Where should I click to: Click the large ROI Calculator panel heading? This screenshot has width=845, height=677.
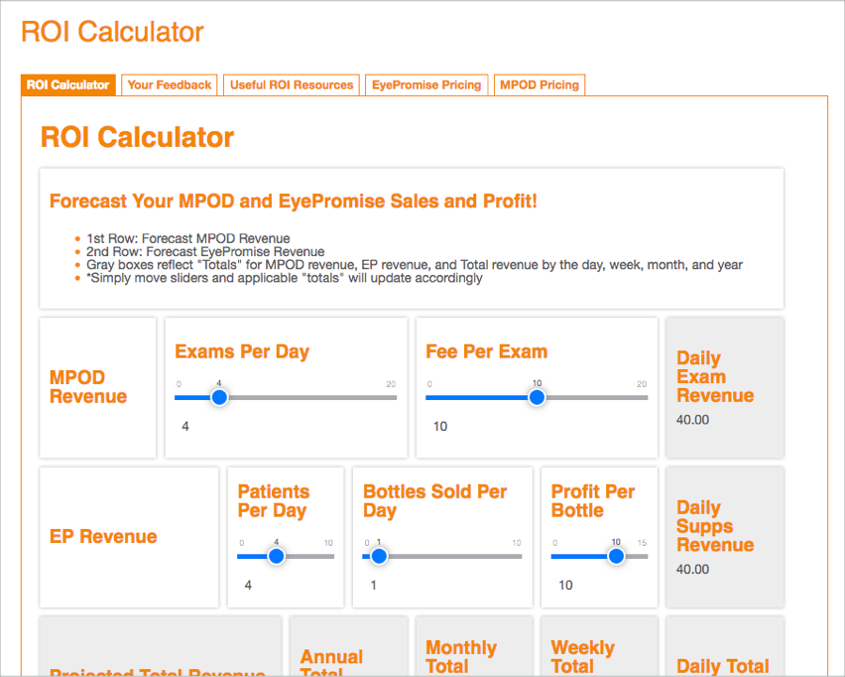pyautogui.click(x=138, y=136)
